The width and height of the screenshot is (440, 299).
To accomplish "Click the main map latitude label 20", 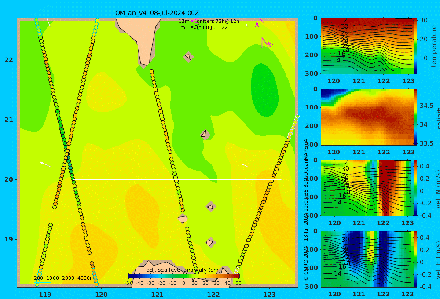I will point(9,179).
